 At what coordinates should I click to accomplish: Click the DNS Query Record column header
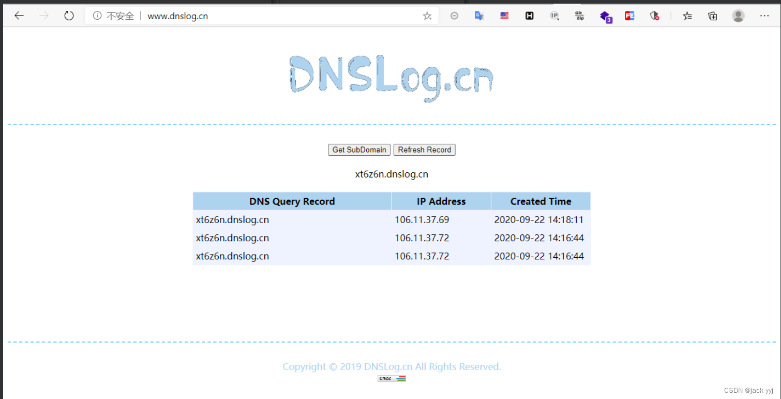point(292,201)
